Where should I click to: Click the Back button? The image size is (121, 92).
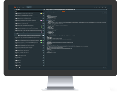pos(105,13)
